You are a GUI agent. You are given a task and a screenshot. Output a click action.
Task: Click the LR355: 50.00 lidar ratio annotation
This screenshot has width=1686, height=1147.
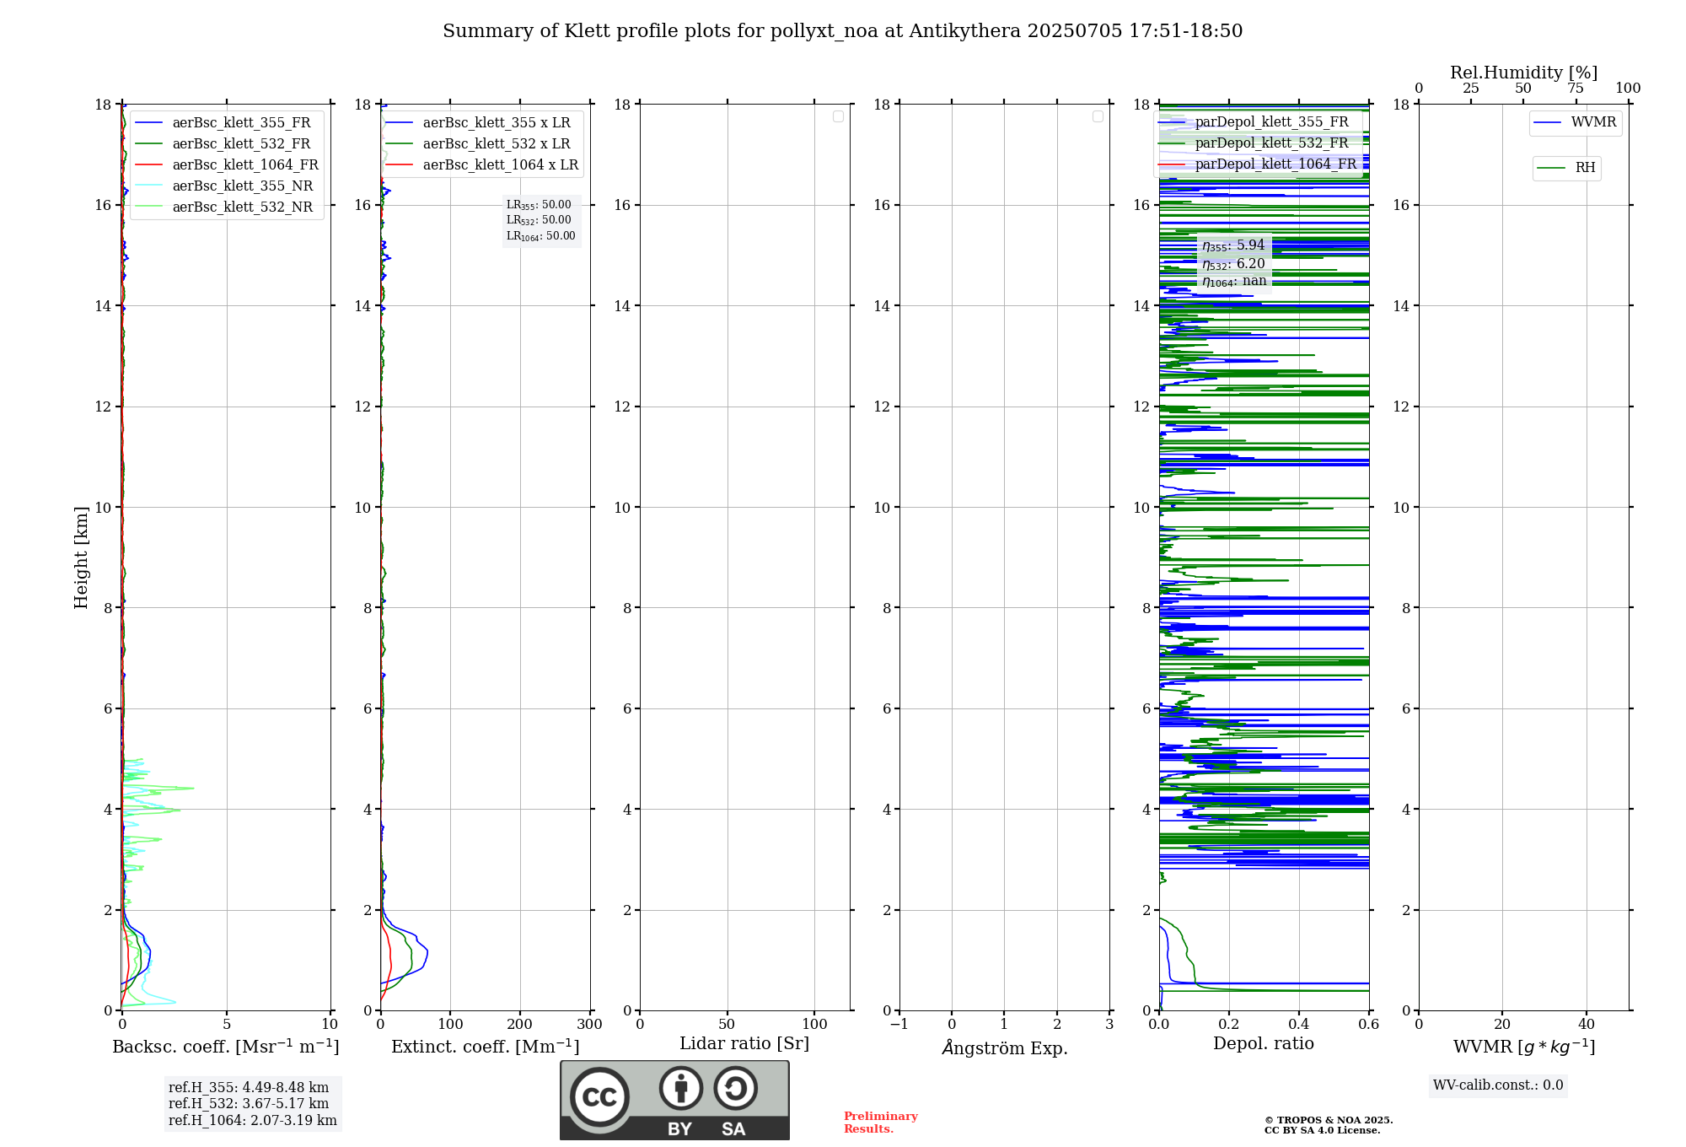pyautogui.click(x=539, y=204)
